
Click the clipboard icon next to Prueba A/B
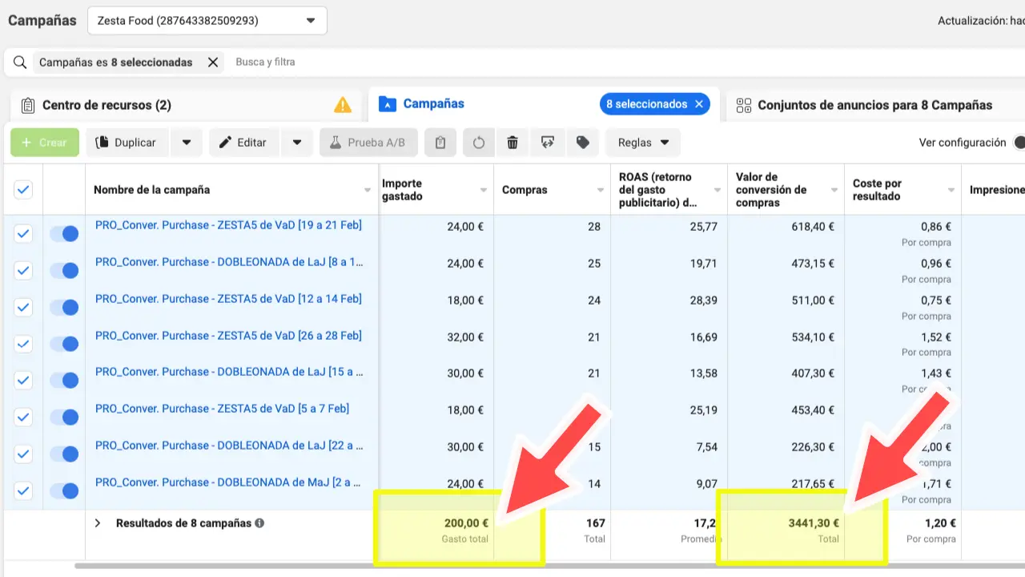pyautogui.click(x=440, y=143)
